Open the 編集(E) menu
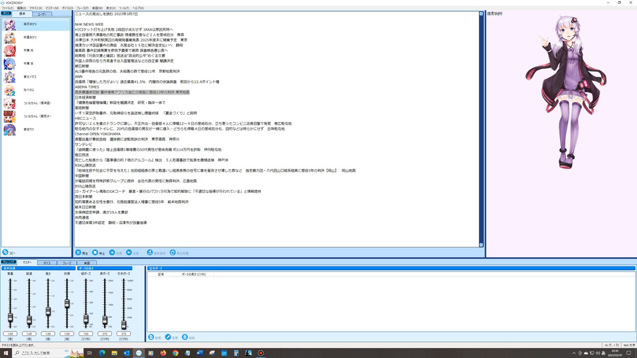Screen dimensions: 637x358 coord(21,8)
